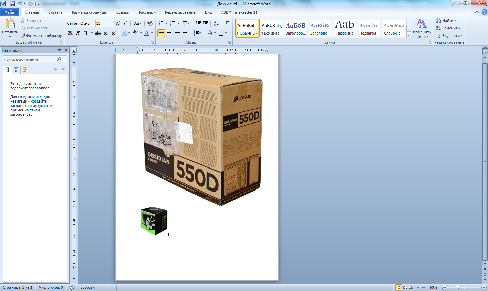Viewport: 488px width, 291px height.
Task: Open Навигация pane options arrow
Action: pos(60,50)
